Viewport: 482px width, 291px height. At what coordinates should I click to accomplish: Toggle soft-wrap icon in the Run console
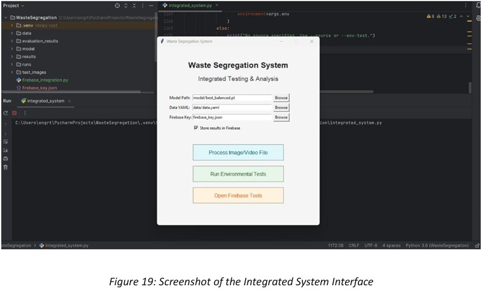tap(6, 142)
